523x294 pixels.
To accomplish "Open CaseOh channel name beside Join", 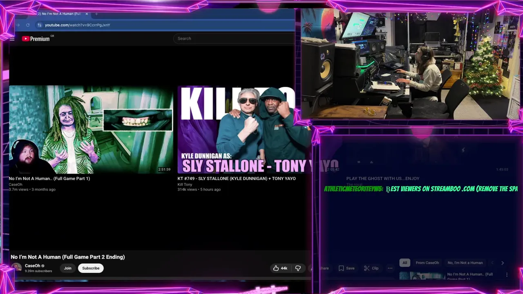I will click(x=33, y=266).
